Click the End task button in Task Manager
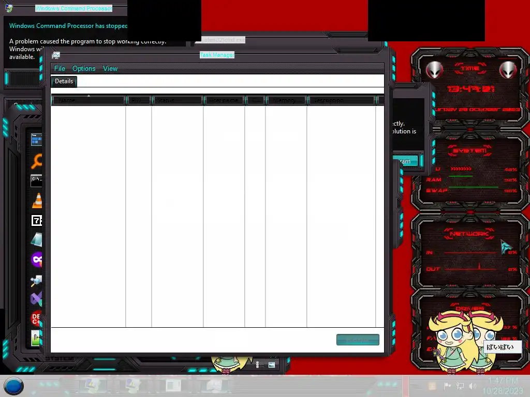 [358, 340]
